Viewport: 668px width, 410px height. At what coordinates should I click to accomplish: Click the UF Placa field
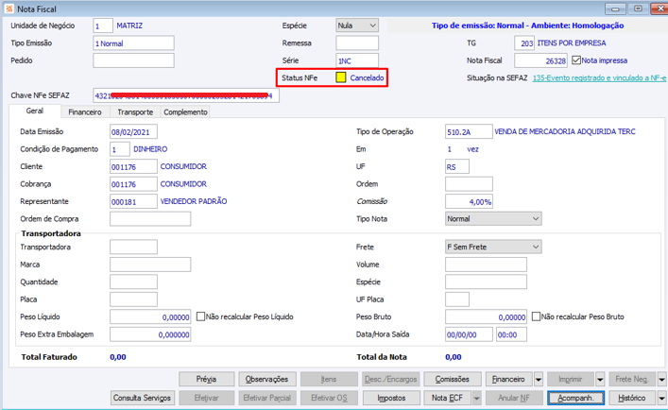click(457, 299)
